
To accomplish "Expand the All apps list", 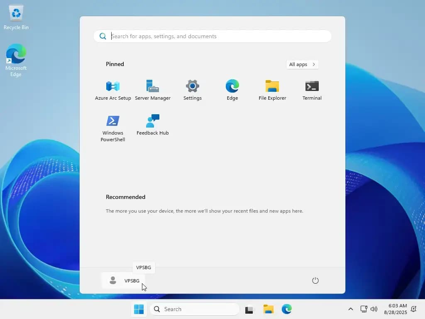I will 302,64.
